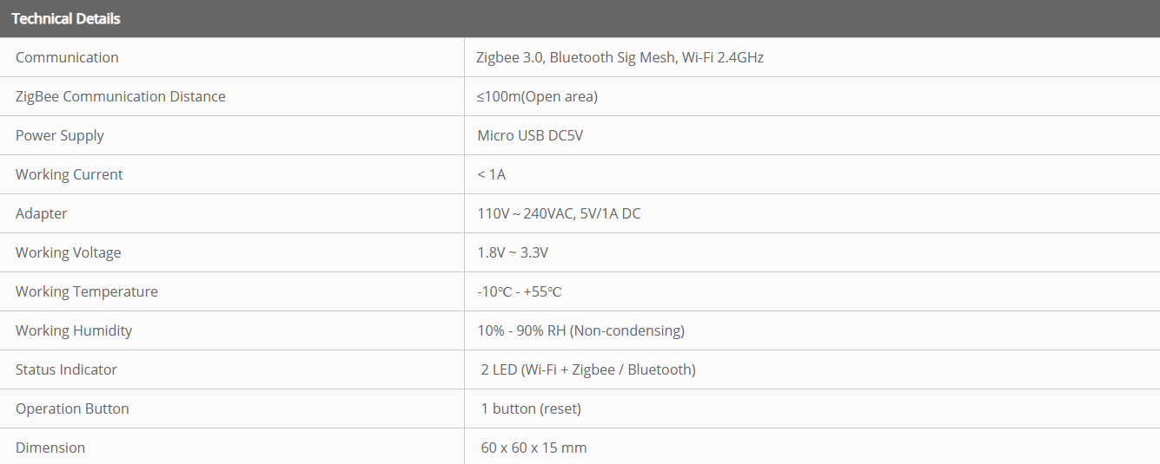Click the 60 x 60 x 15 mm value
This screenshot has width=1160, height=464.
tap(534, 448)
